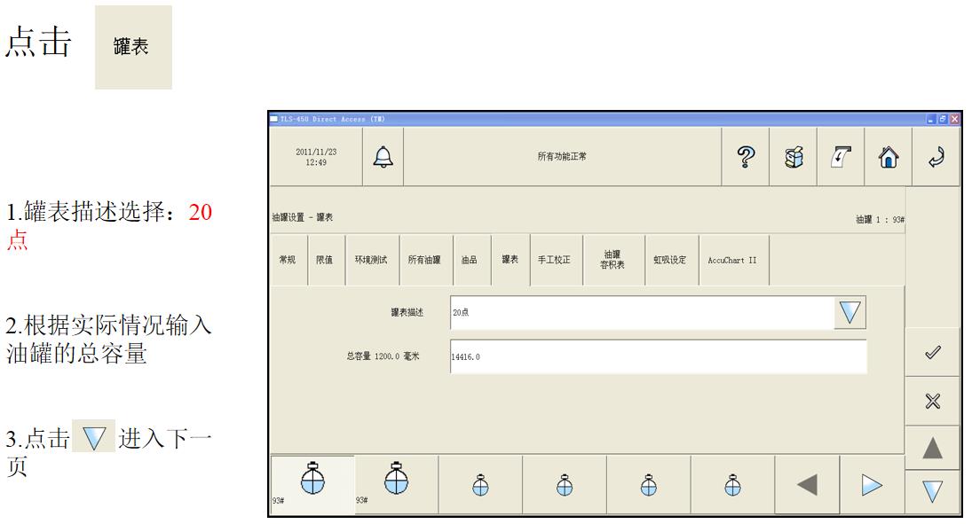Go to the 油罐容积表 tab
Image resolution: width=972 pixels, height=524 pixels.
(612, 260)
